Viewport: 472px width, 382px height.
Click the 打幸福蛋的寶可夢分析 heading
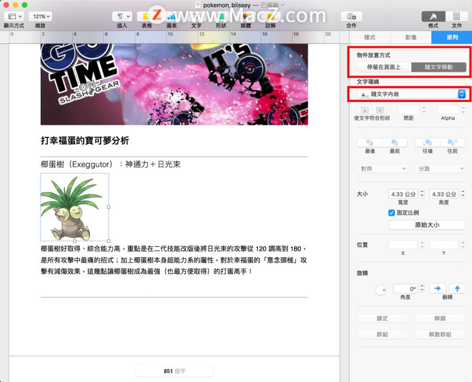point(85,140)
